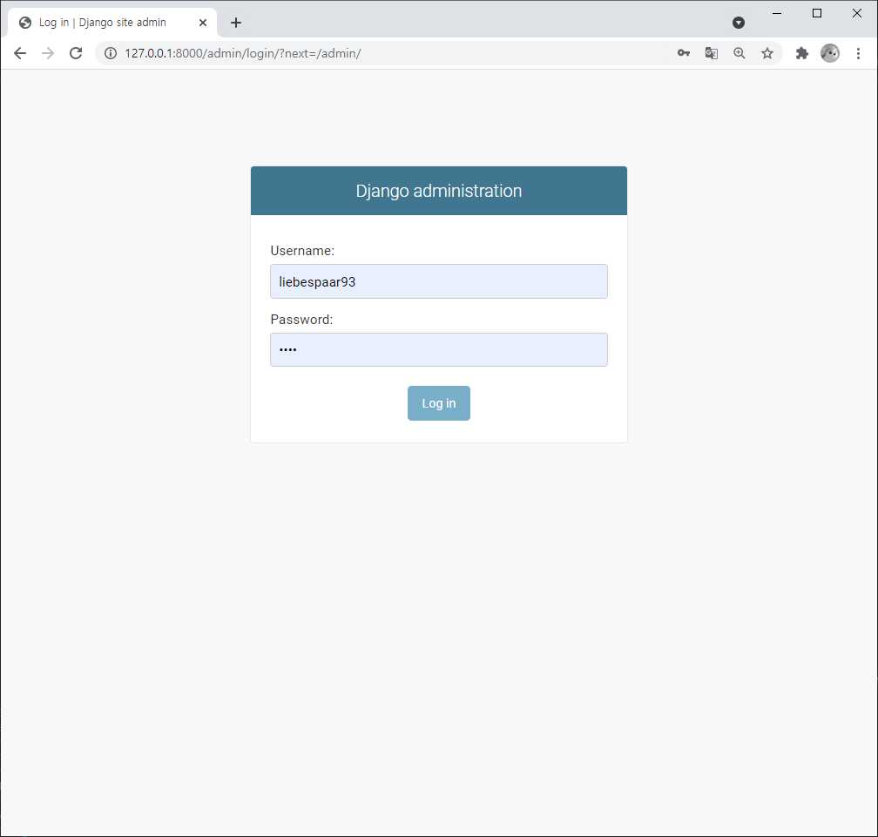Minimize the Chrome window
878x837 pixels.
tap(777, 13)
